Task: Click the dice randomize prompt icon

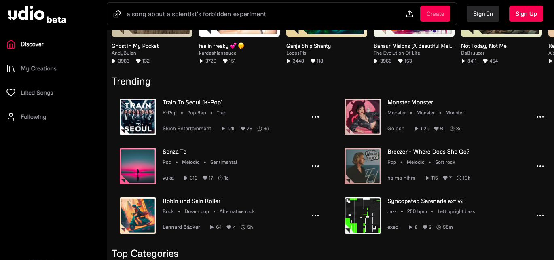Action: (x=117, y=14)
